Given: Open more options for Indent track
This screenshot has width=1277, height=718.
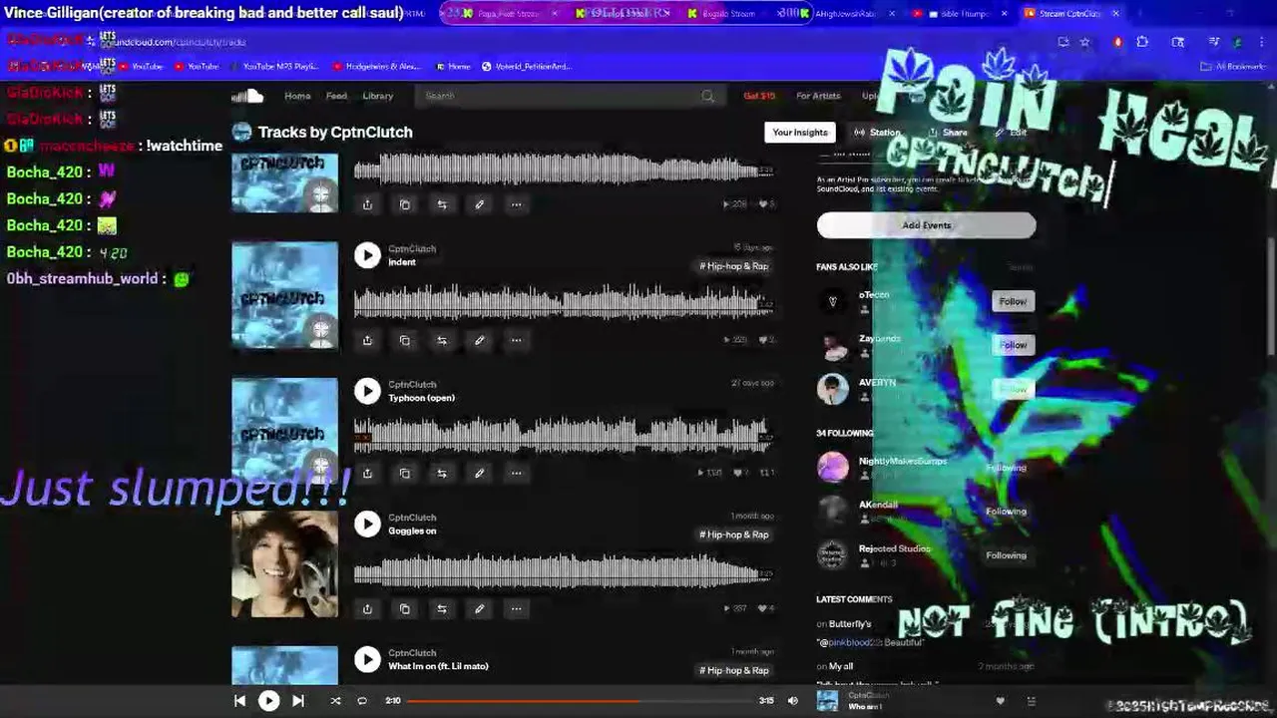Looking at the screenshot, I should pyautogui.click(x=516, y=340).
